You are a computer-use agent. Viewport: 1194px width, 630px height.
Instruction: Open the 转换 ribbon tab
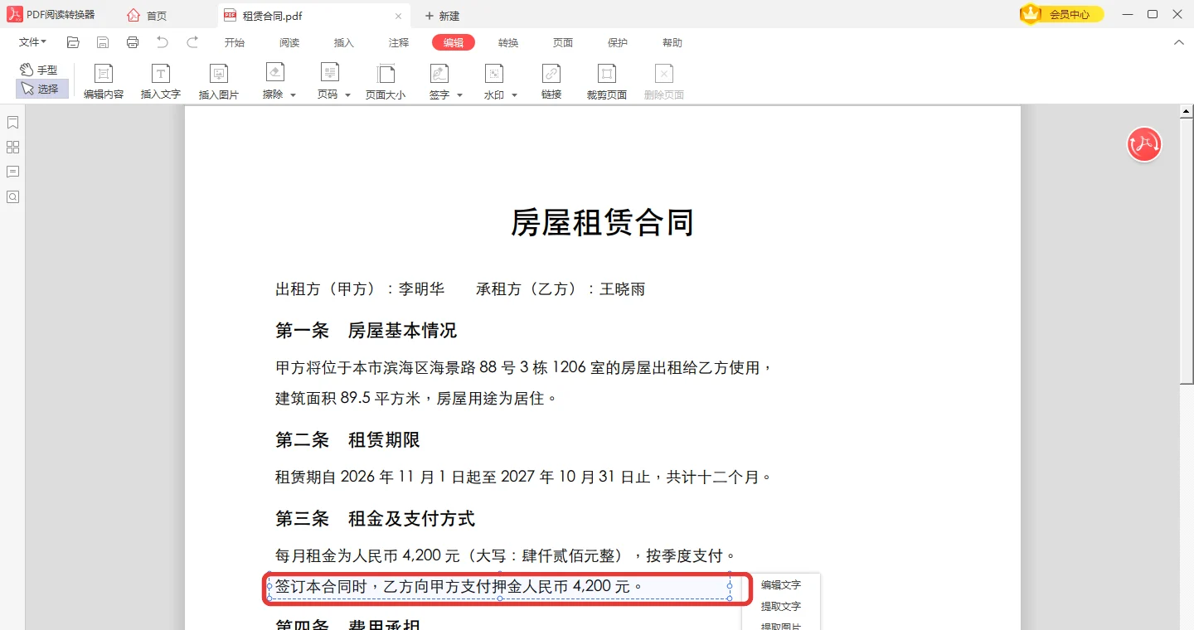click(508, 42)
